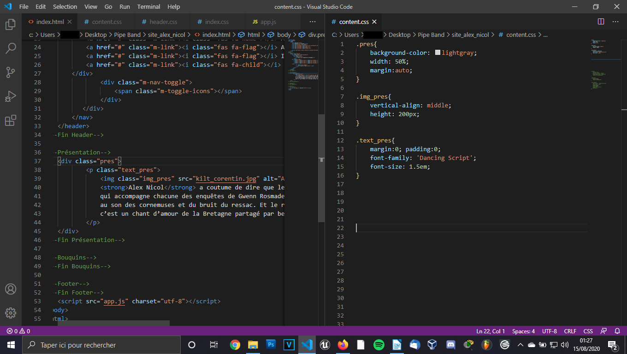Launch Google Chrome from the taskbar
The height and width of the screenshot is (354, 627).
(x=235, y=345)
